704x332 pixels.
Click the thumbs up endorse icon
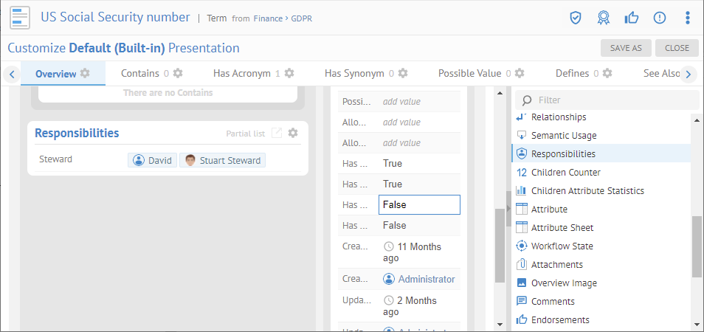632,18
